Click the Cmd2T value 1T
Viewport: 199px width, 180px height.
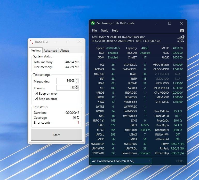[x=145, y=57]
